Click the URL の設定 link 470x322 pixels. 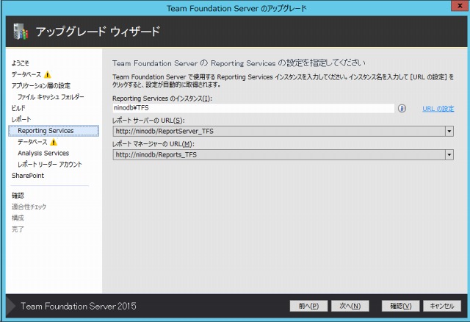click(438, 109)
